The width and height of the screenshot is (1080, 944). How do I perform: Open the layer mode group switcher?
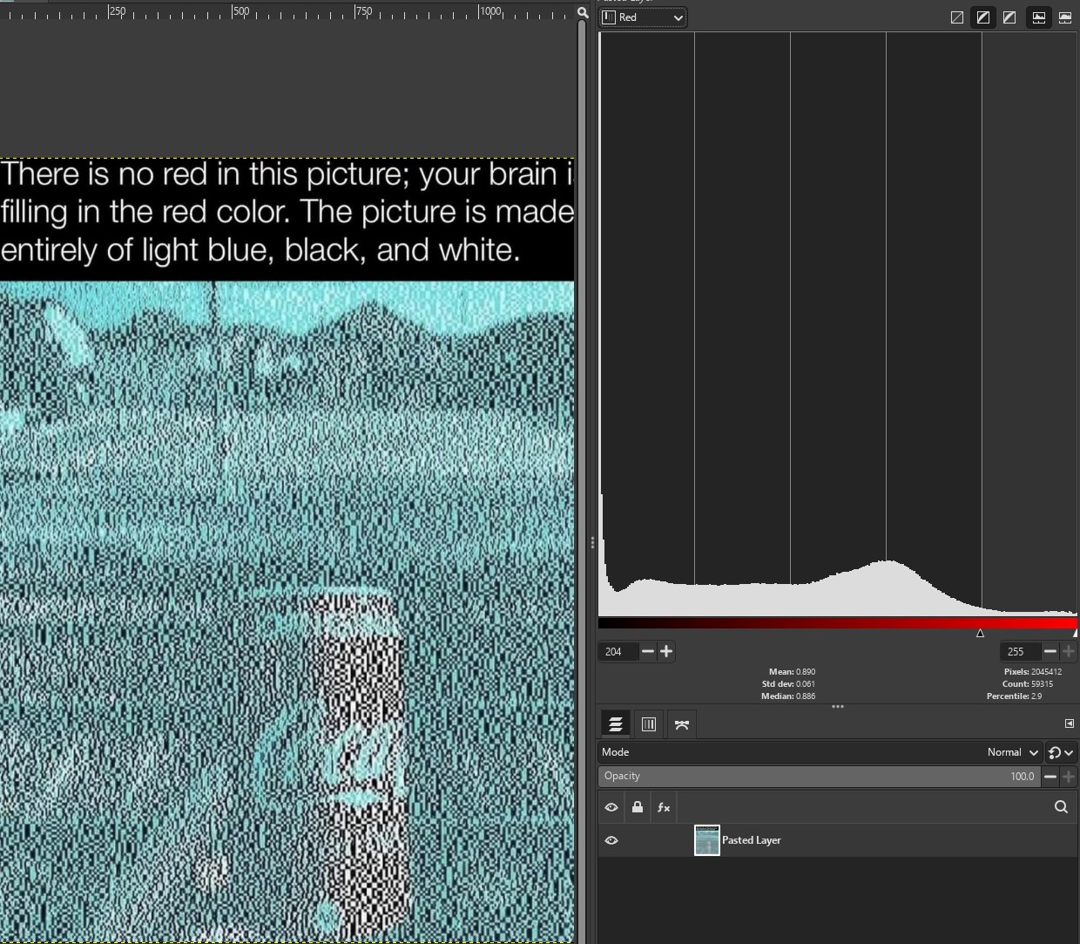[1061, 752]
